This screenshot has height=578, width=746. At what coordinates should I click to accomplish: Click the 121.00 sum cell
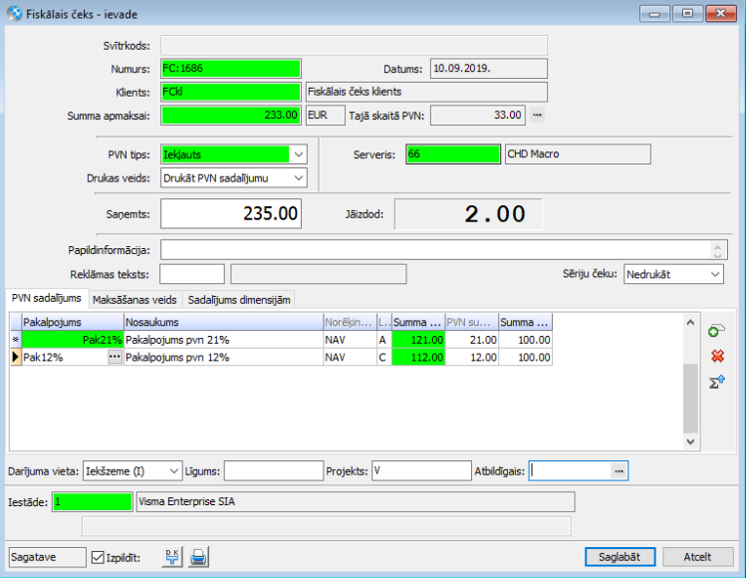pyautogui.click(x=418, y=340)
